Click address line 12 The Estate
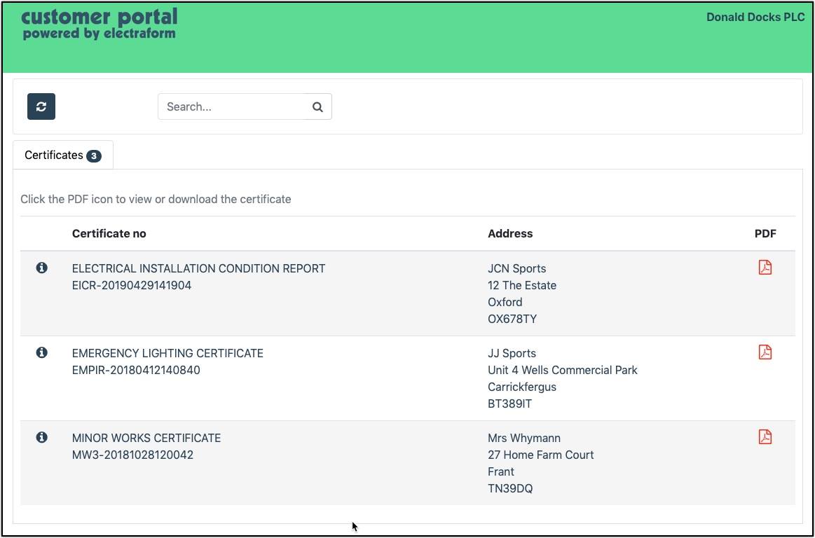The width and height of the screenshot is (815, 538). pyautogui.click(x=522, y=285)
